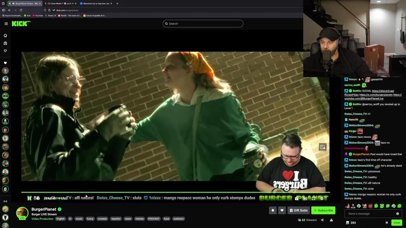The image size is (406, 228).
Task: Open the Browse sidebar icon
Action: click(x=5, y=43)
